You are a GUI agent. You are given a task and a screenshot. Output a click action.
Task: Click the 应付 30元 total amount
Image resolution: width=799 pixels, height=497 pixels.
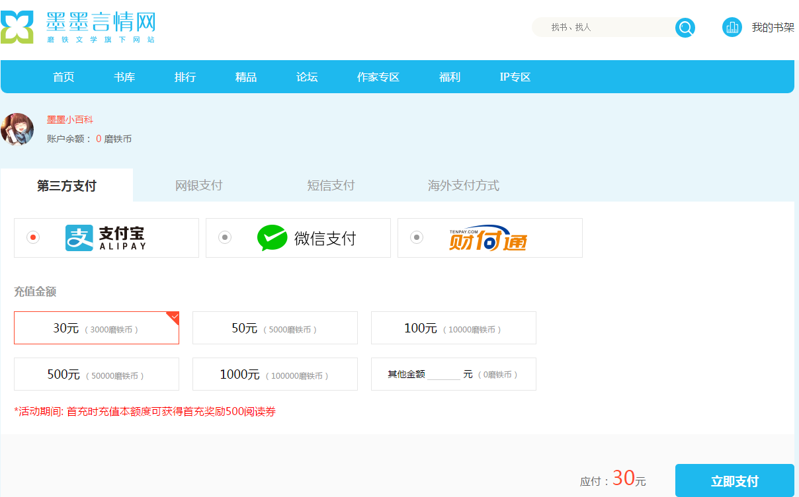(x=613, y=479)
